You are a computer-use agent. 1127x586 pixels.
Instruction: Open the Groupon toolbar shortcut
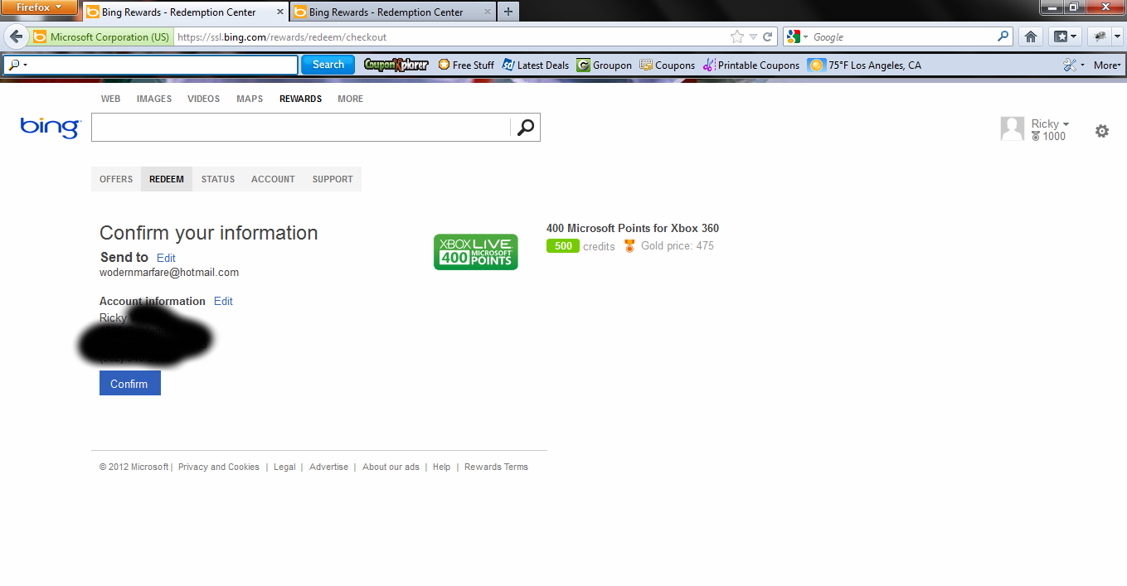click(605, 65)
